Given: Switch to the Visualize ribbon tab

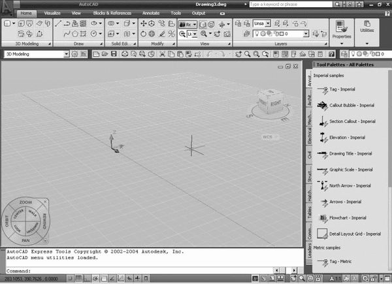Looking at the screenshot, I should pyautogui.click(x=52, y=13).
